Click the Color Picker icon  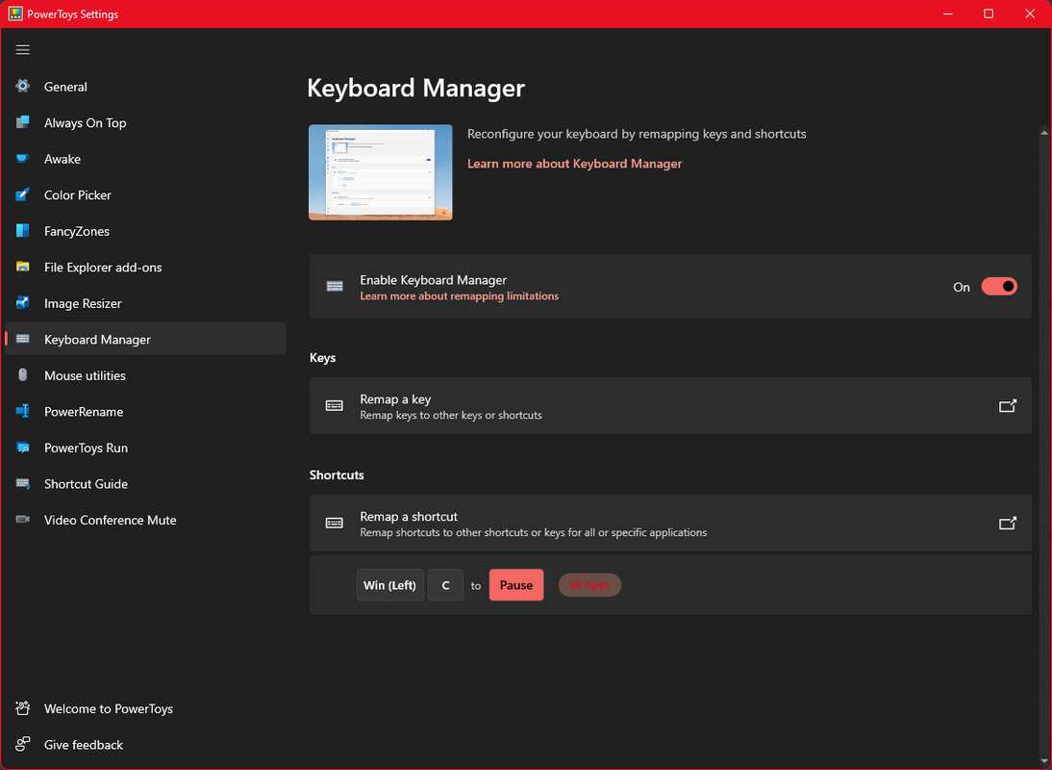click(x=23, y=194)
